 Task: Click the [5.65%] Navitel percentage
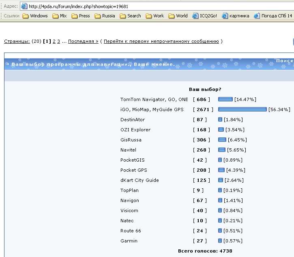pos(236,150)
